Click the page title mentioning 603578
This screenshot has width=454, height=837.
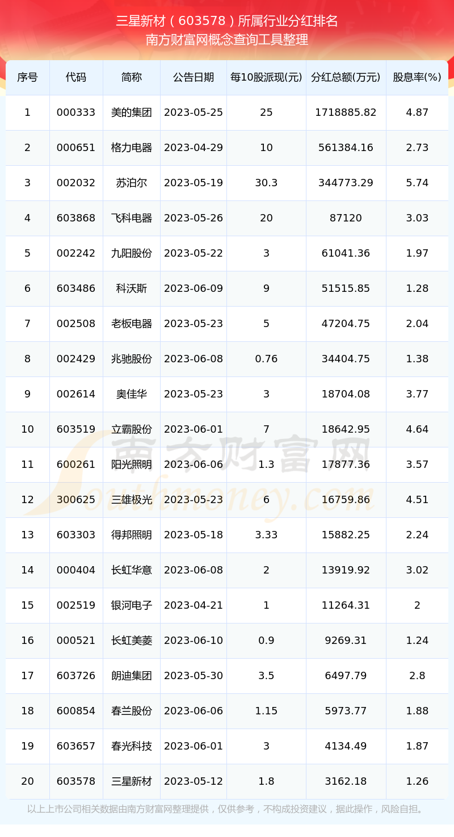click(x=227, y=22)
